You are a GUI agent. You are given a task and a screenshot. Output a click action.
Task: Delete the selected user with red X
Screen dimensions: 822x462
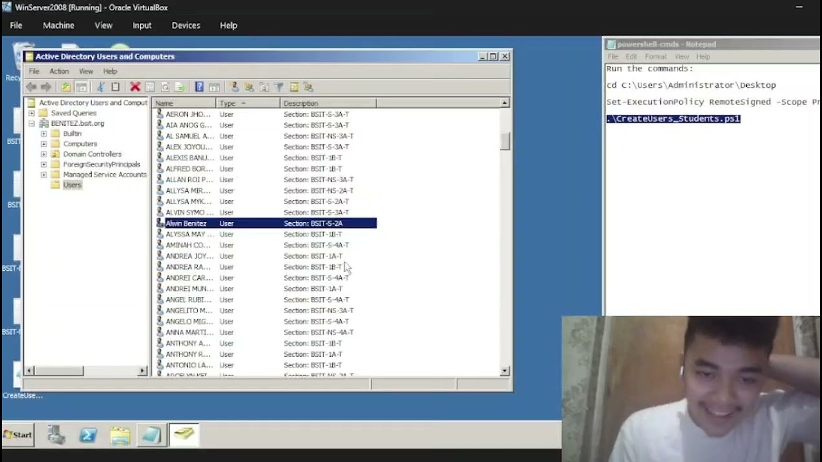135,87
